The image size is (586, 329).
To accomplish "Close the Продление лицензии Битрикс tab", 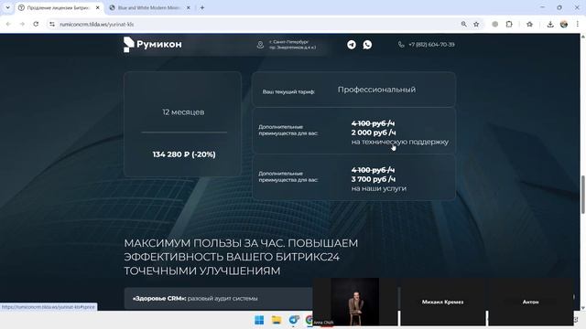I will click(x=98, y=7).
